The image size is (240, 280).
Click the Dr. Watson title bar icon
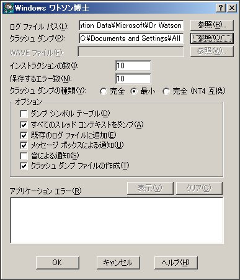point(8,8)
